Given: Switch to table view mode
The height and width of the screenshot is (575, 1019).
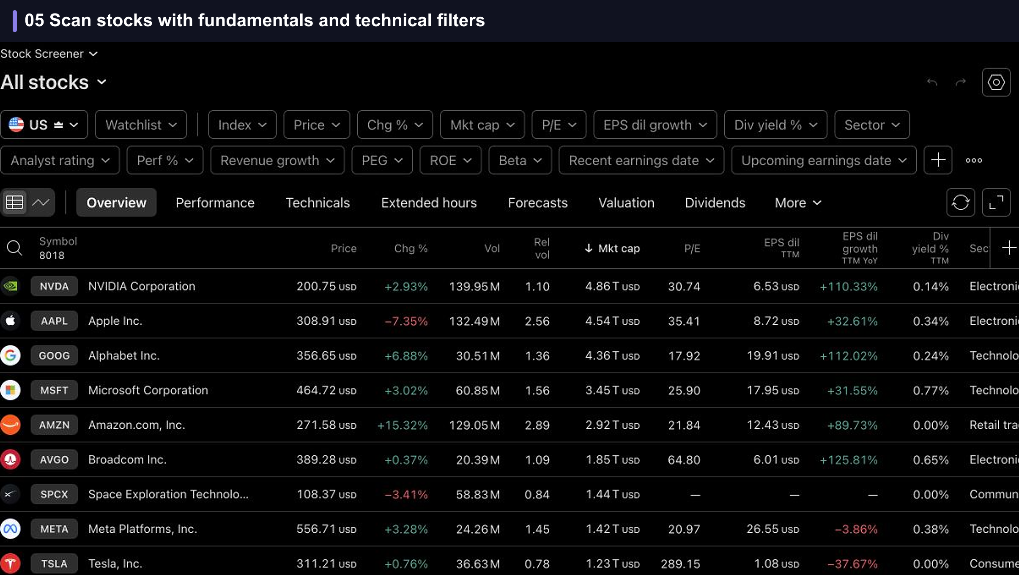Looking at the screenshot, I should 14,203.
